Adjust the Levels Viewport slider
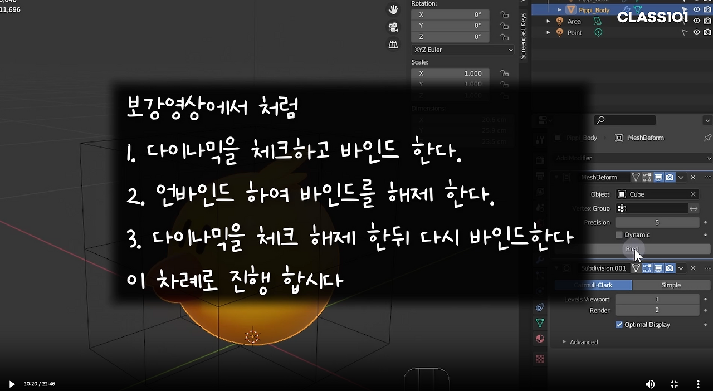713x391 pixels. tap(657, 299)
